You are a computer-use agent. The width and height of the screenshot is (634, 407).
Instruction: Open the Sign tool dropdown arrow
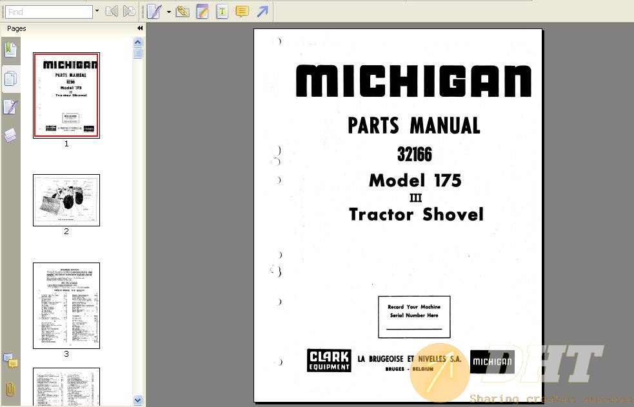(168, 12)
